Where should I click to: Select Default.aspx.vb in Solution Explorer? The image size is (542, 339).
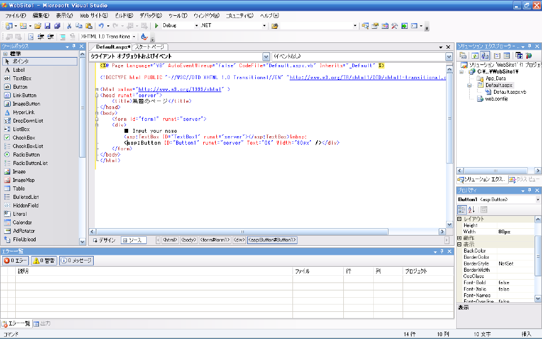pyautogui.click(x=509, y=92)
